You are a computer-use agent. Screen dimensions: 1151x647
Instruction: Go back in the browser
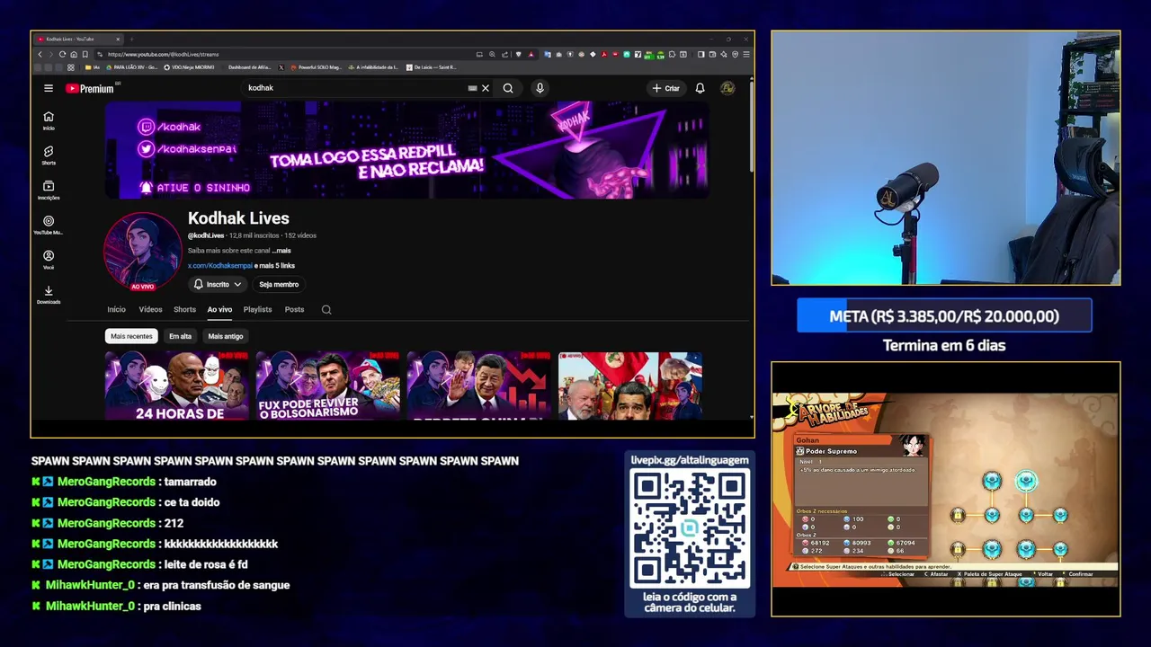[40, 54]
